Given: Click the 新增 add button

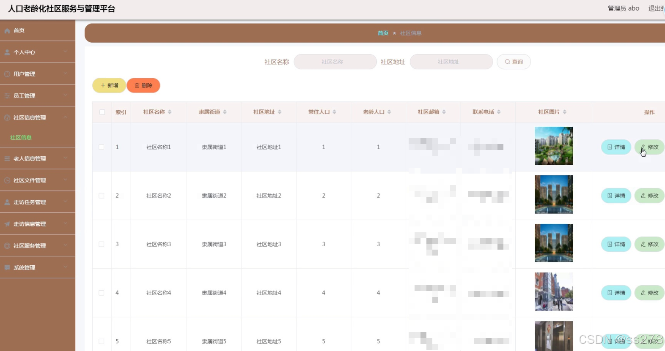Looking at the screenshot, I should pyautogui.click(x=109, y=85).
